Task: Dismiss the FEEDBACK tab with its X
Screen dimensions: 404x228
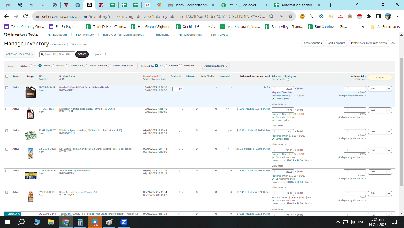Action: (19, 214)
